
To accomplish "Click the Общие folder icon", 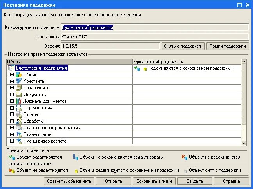I will pos(19,75).
